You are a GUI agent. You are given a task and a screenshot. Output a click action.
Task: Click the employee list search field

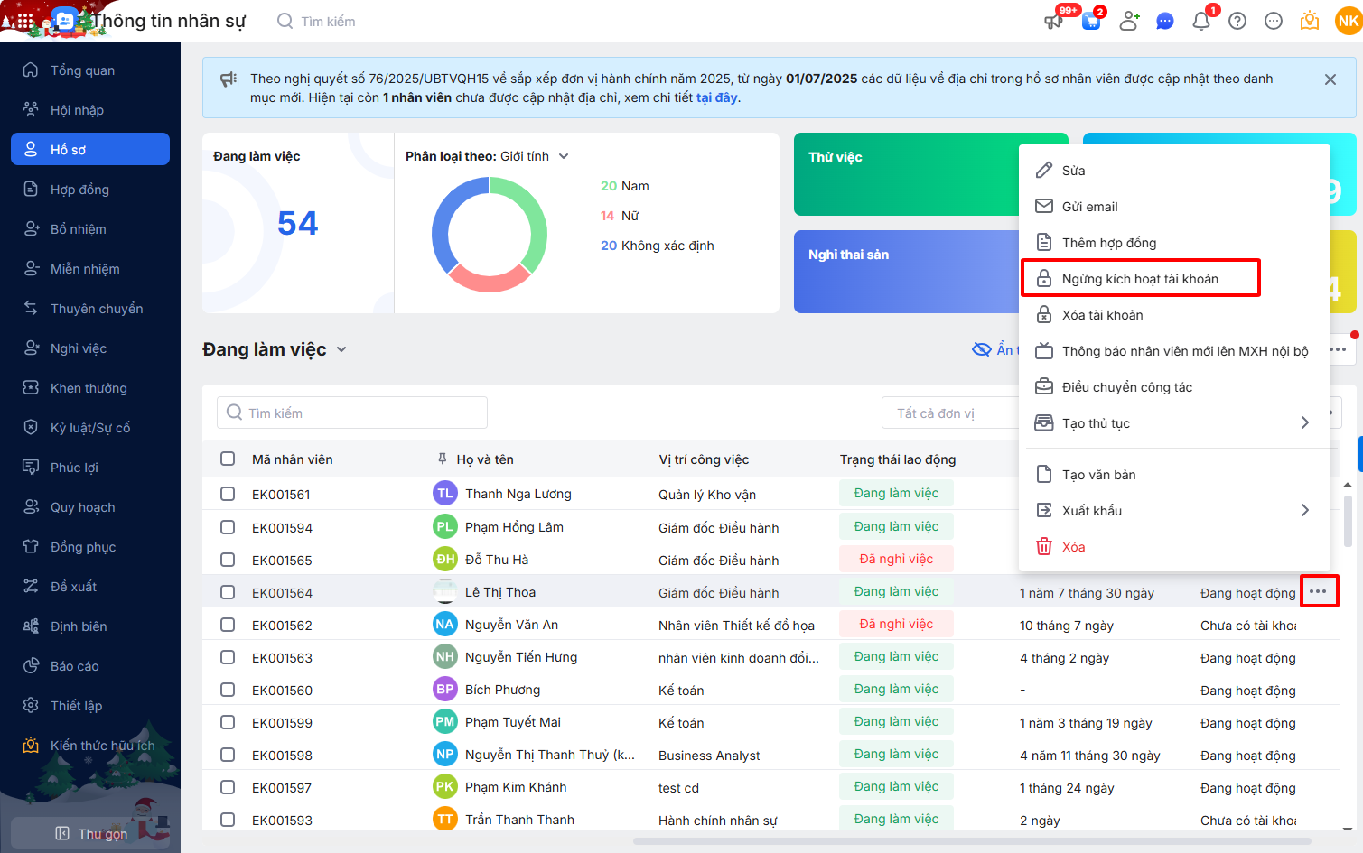point(352,413)
